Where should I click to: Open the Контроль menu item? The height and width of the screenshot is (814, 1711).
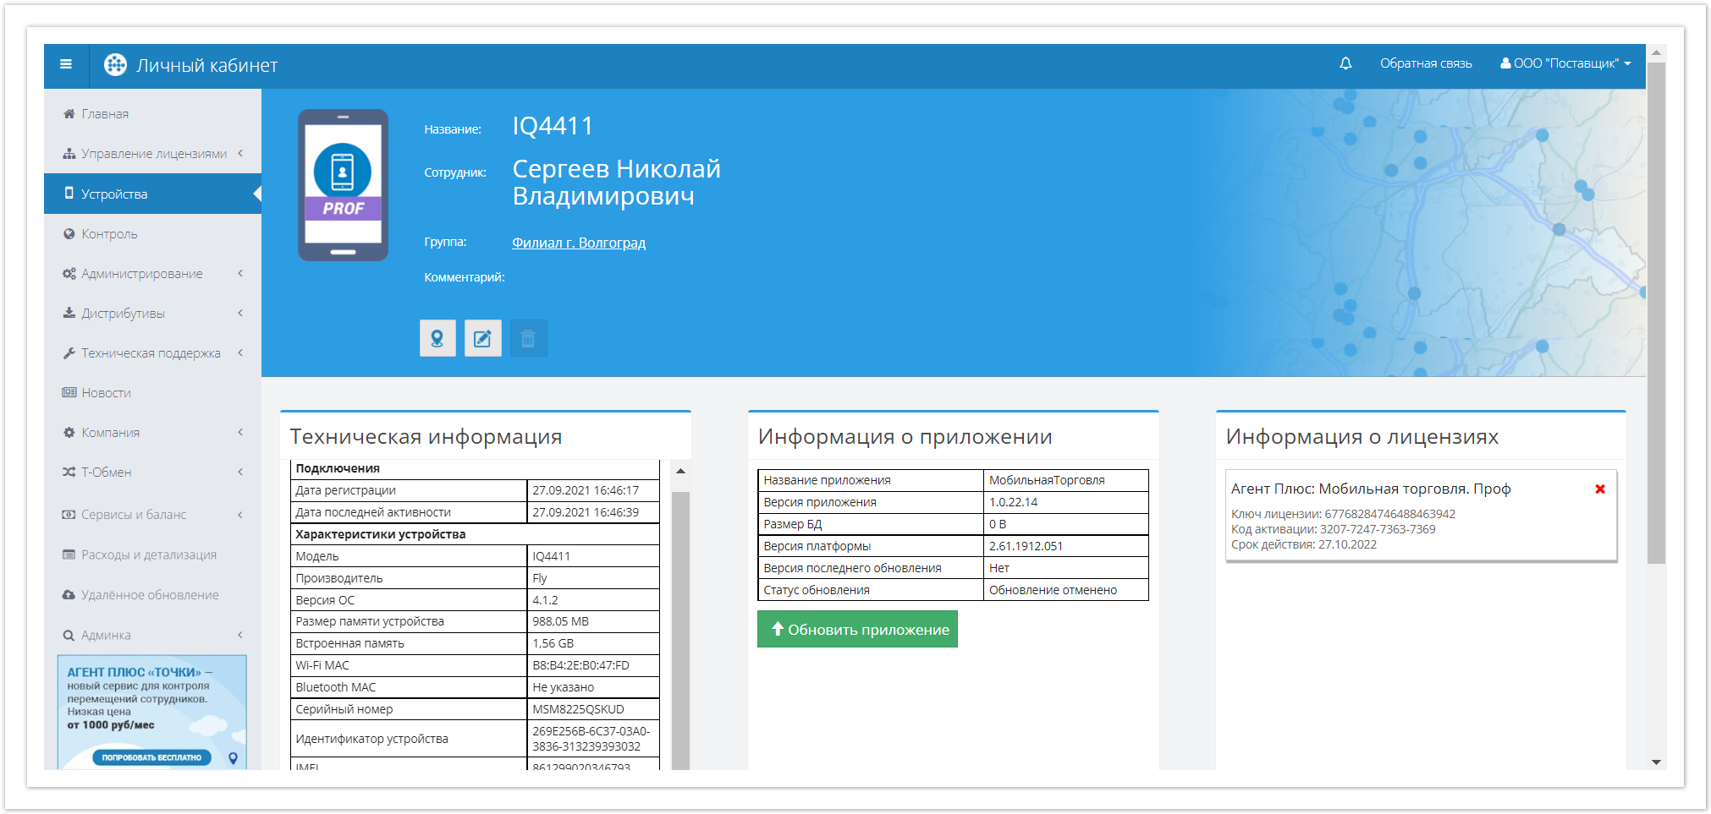pos(109,234)
